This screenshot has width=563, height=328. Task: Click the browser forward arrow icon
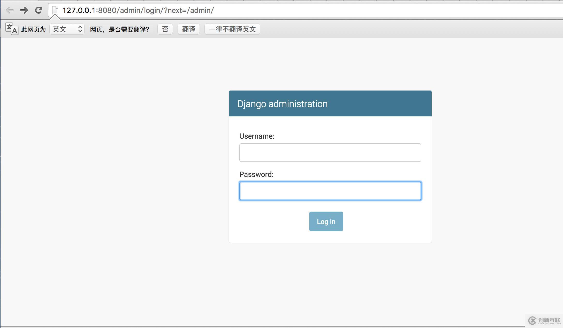tap(24, 10)
